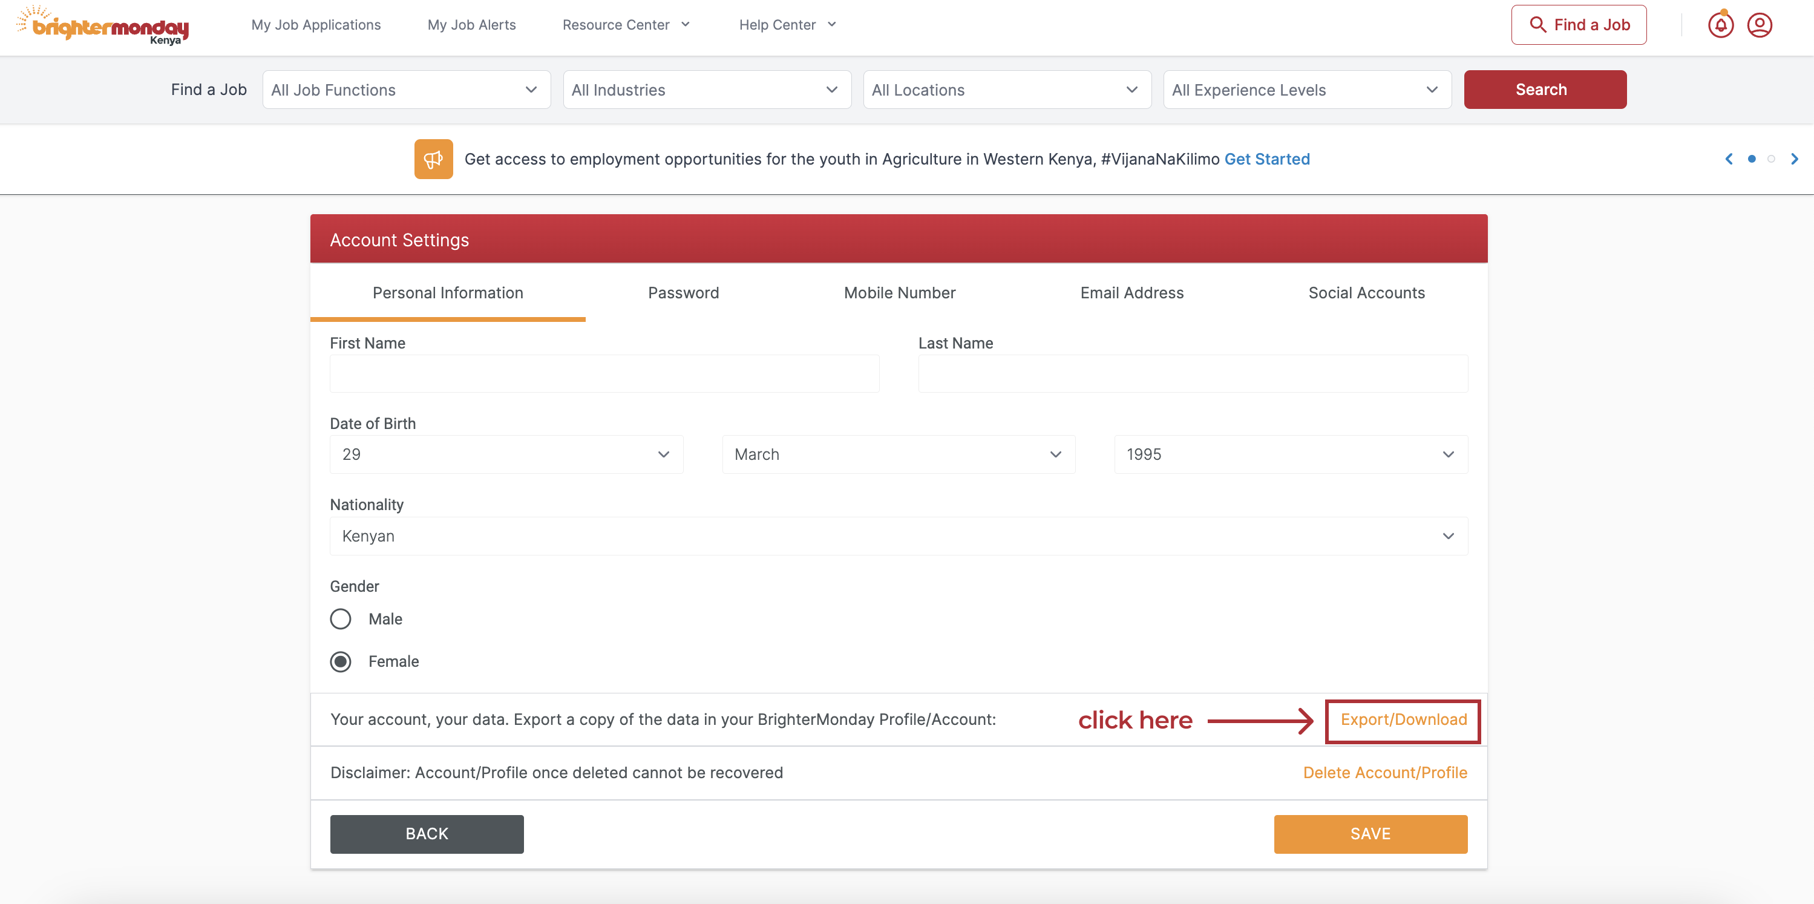Open My Job Alerts
The height and width of the screenshot is (904, 1814).
tap(472, 25)
